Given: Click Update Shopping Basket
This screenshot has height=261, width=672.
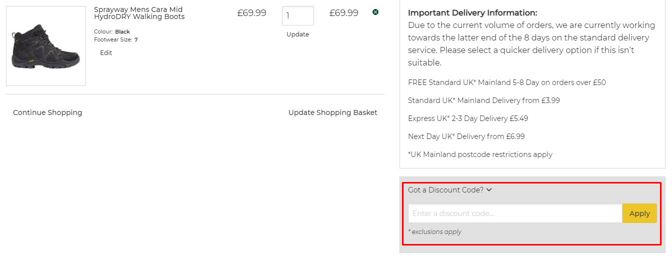Looking at the screenshot, I should [x=332, y=112].
